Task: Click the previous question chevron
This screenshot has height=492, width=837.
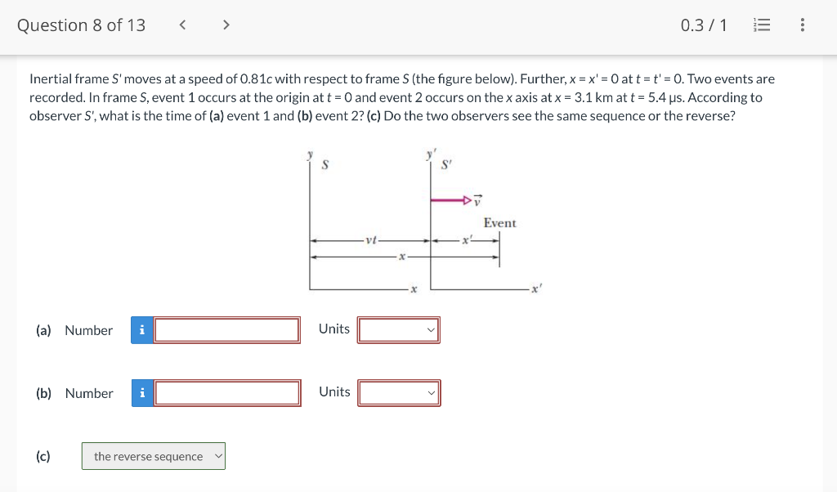Action: 181,25
